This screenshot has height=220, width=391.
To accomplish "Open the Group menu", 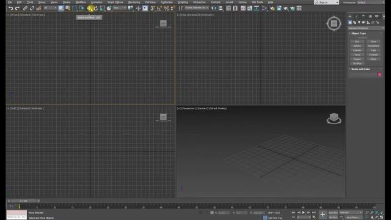I will tap(42, 2).
